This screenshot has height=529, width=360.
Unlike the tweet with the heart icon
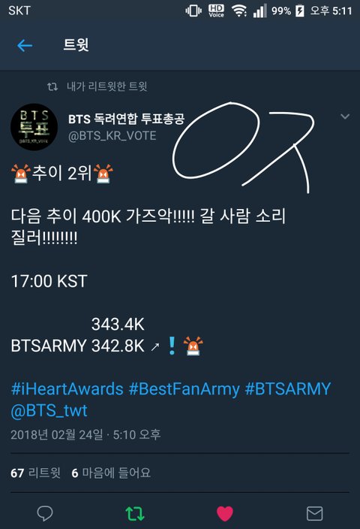coord(224,513)
